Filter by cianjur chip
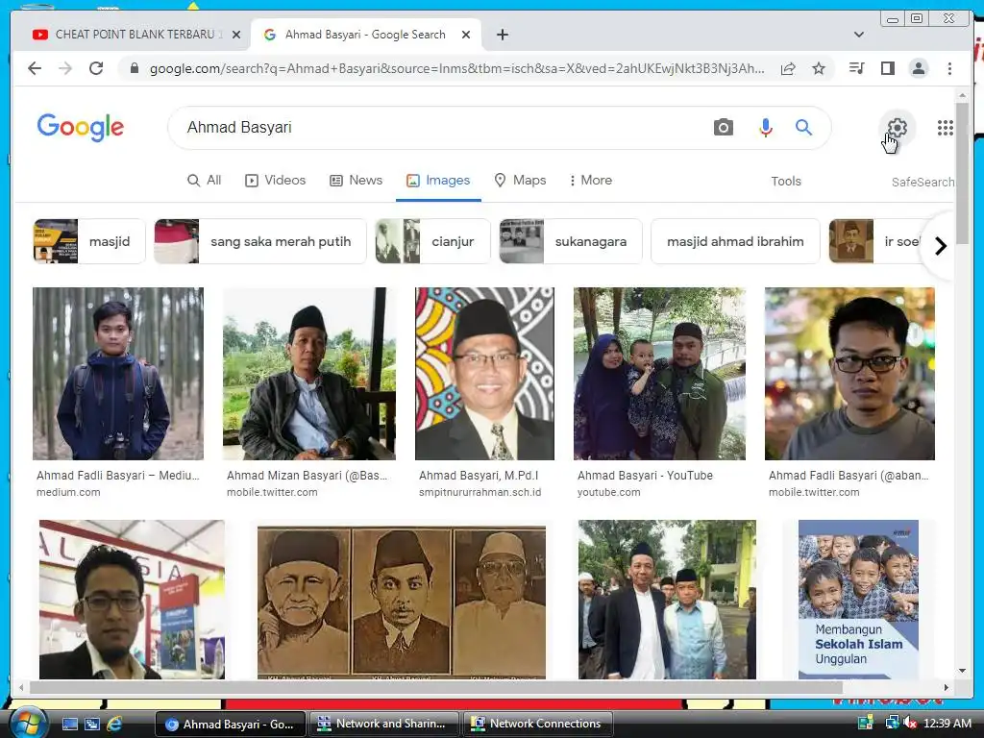This screenshot has height=738, width=984. (x=432, y=241)
